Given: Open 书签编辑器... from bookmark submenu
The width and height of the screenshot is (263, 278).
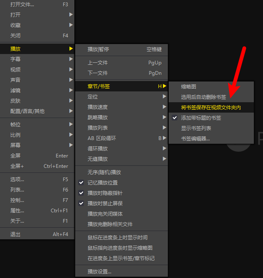Looking at the screenshot, I should point(195,139).
